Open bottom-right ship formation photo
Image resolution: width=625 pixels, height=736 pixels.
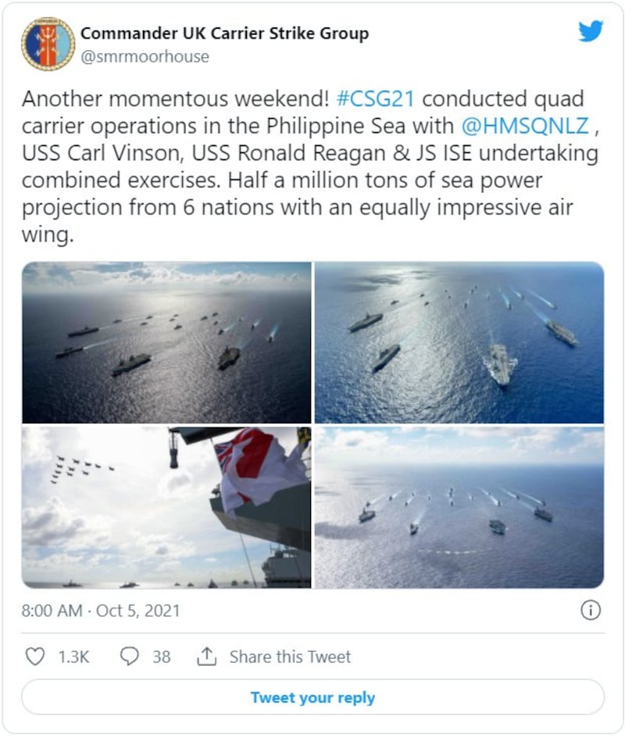(x=459, y=507)
